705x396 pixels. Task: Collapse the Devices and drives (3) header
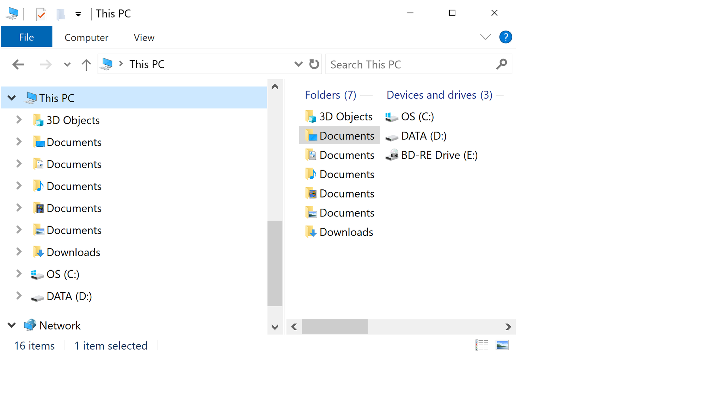coord(439,95)
